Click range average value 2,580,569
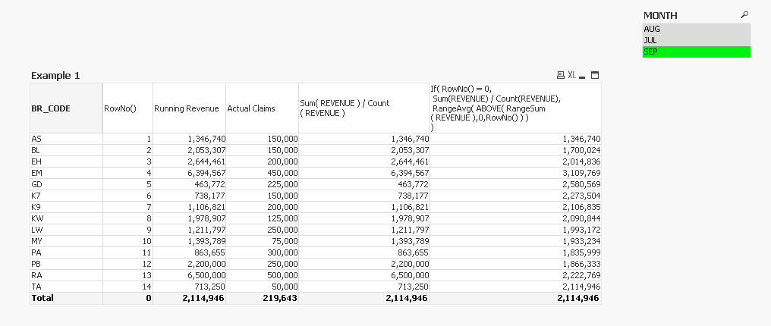Image resolution: width=771 pixels, height=326 pixels. 581,184
